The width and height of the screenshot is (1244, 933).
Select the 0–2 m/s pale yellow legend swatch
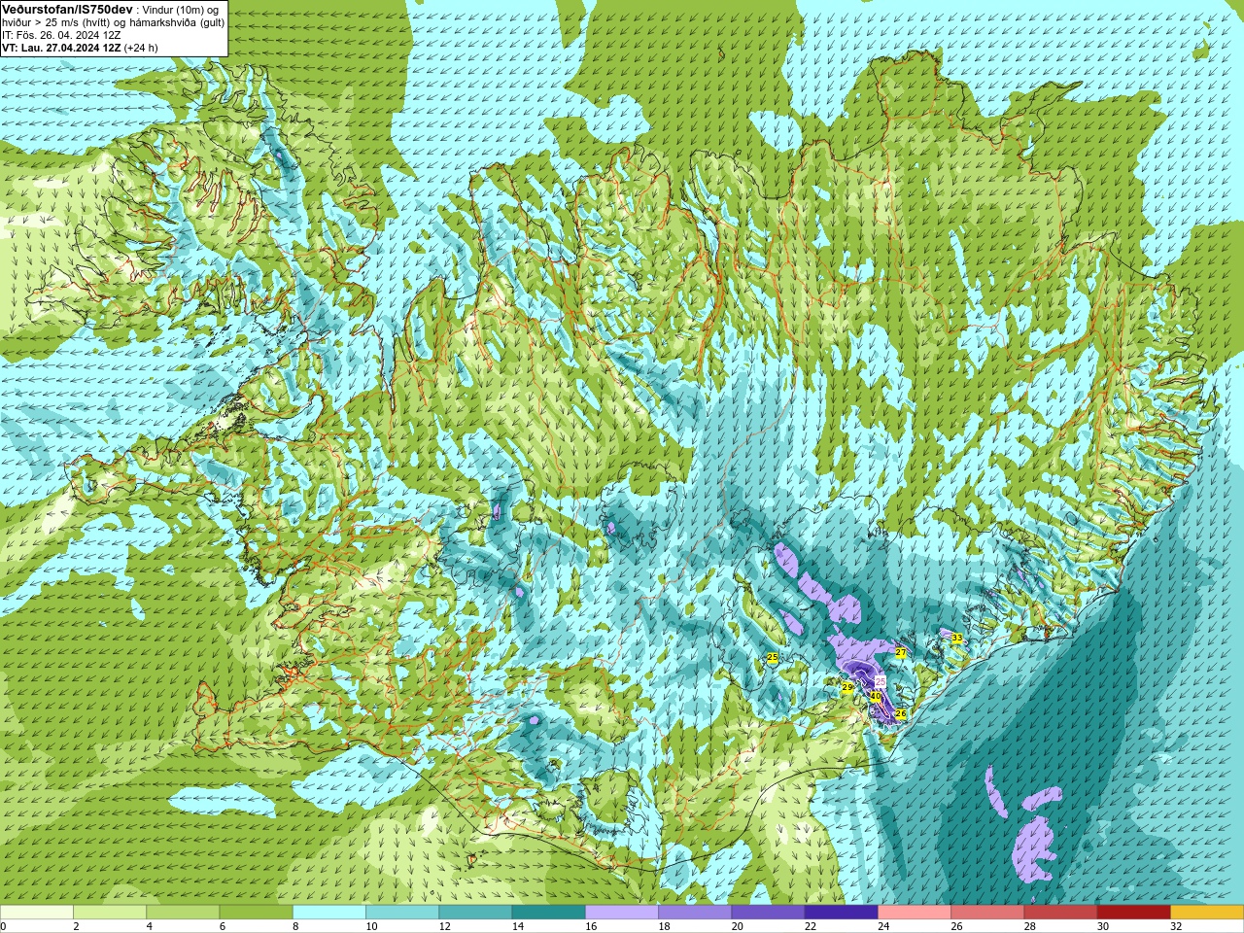(x=37, y=913)
